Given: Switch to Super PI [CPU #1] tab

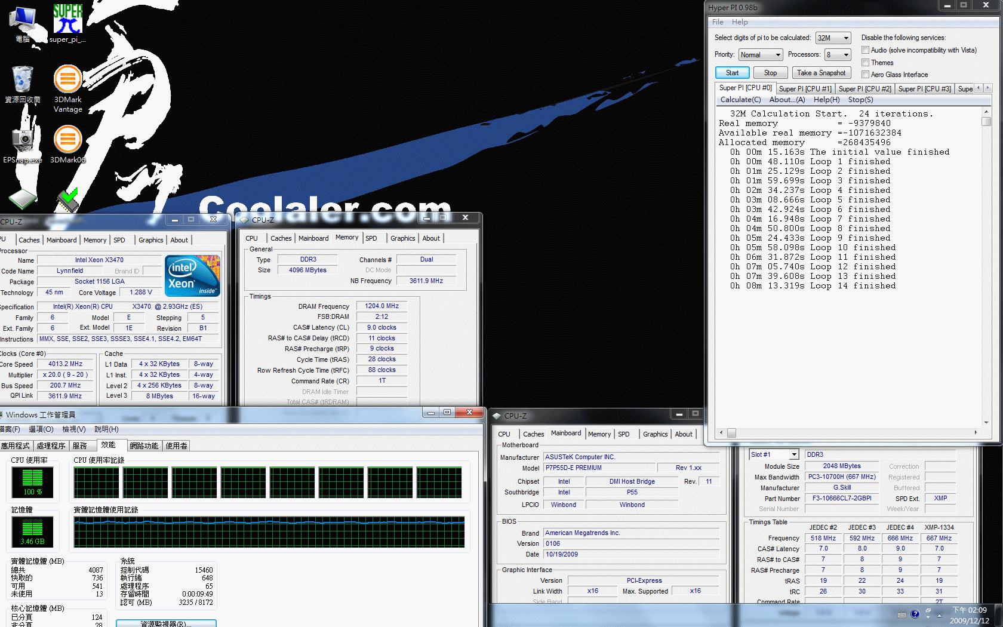Looking at the screenshot, I should (x=805, y=88).
